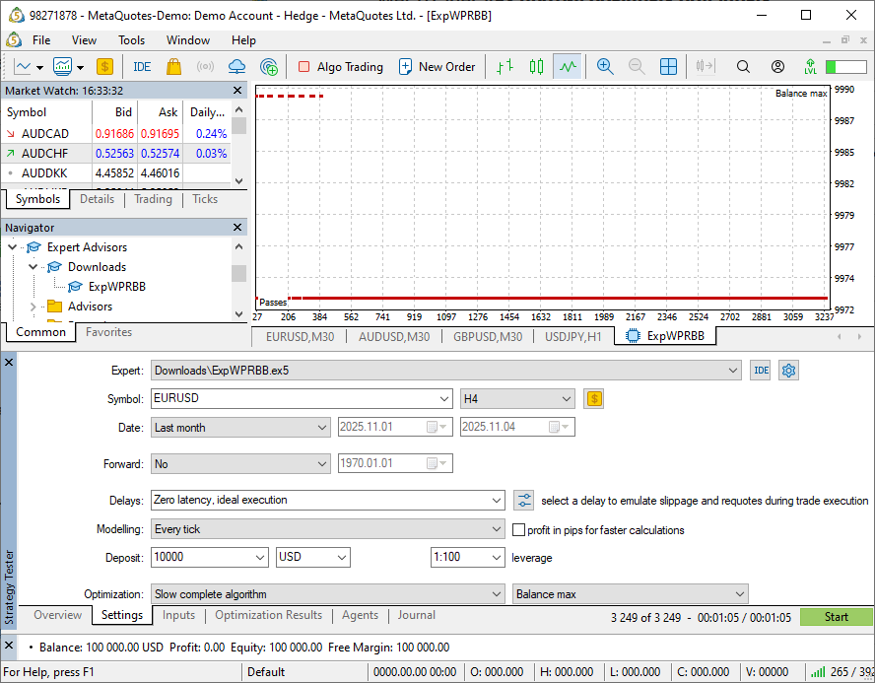This screenshot has height=683, width=875.
Task: Switch to the Agents tab
Action: (360, 615)
